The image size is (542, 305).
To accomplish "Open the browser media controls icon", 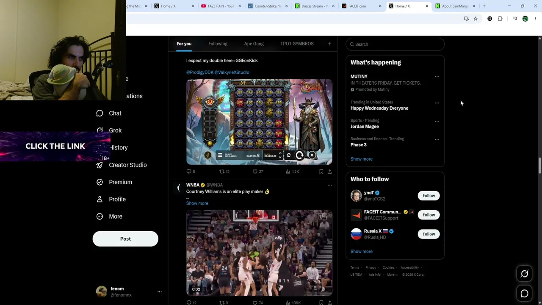I will point(515,19).
